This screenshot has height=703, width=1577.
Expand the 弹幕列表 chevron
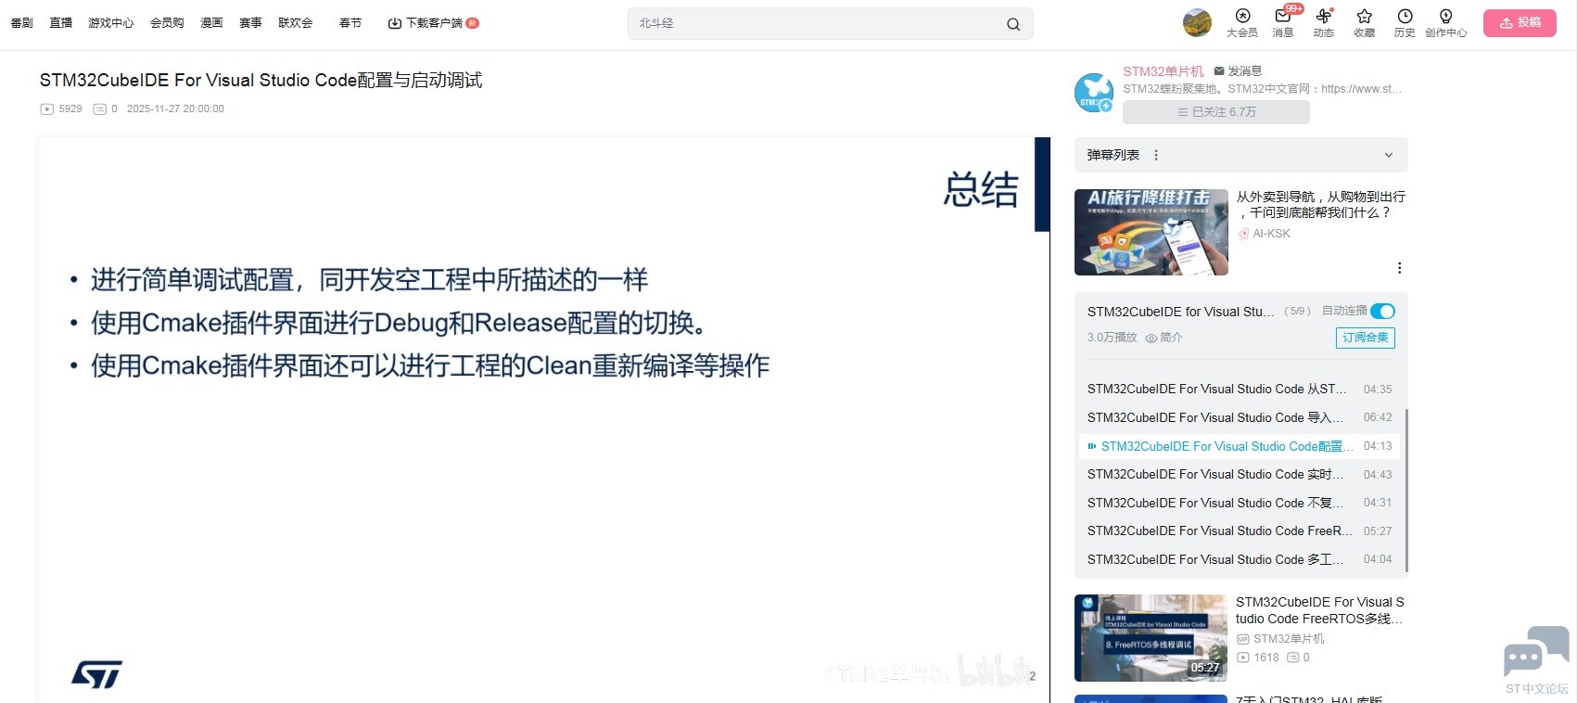pyautogui.click(x=1388, y=155)
